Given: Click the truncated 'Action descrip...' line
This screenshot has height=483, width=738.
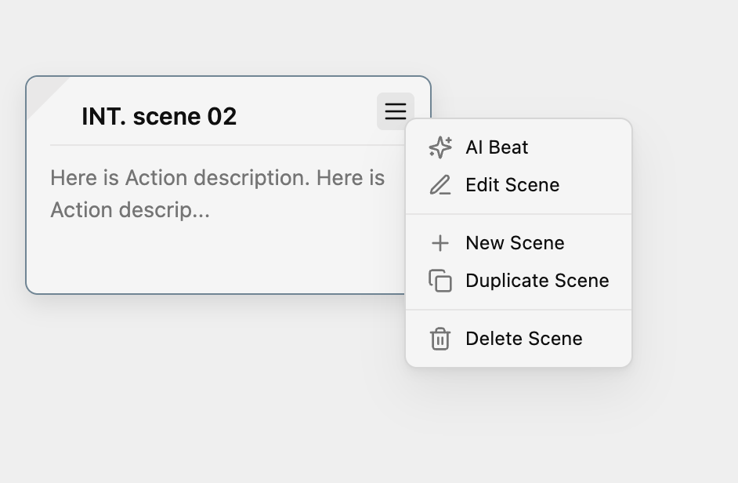Looking at the screenshot, I should [x=130, y=210].
